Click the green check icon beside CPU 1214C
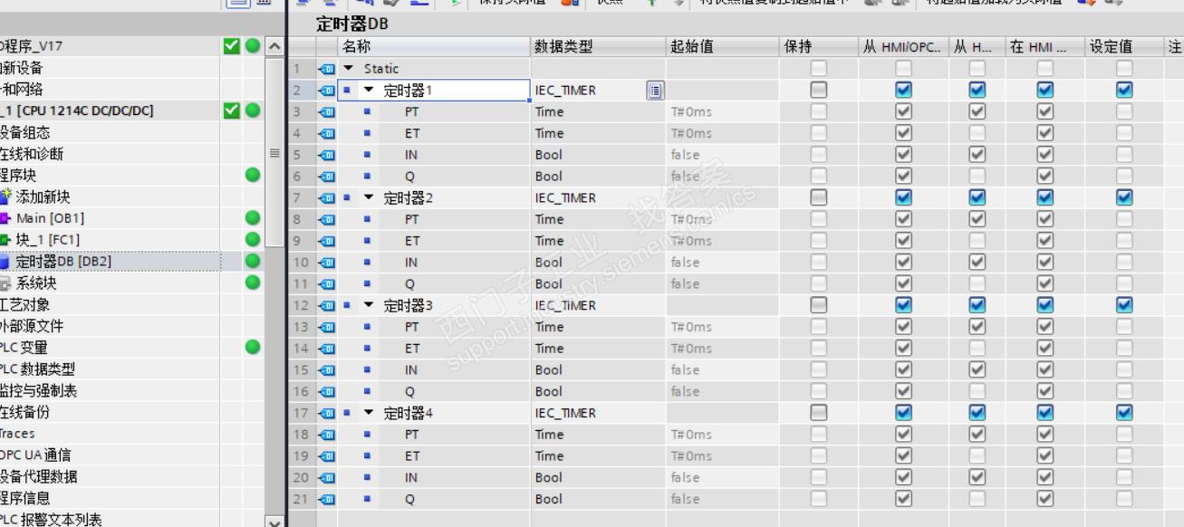 [233, 110]
